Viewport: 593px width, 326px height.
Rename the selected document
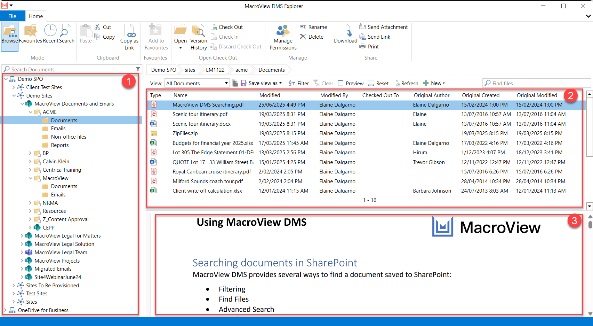click(313, 27)
